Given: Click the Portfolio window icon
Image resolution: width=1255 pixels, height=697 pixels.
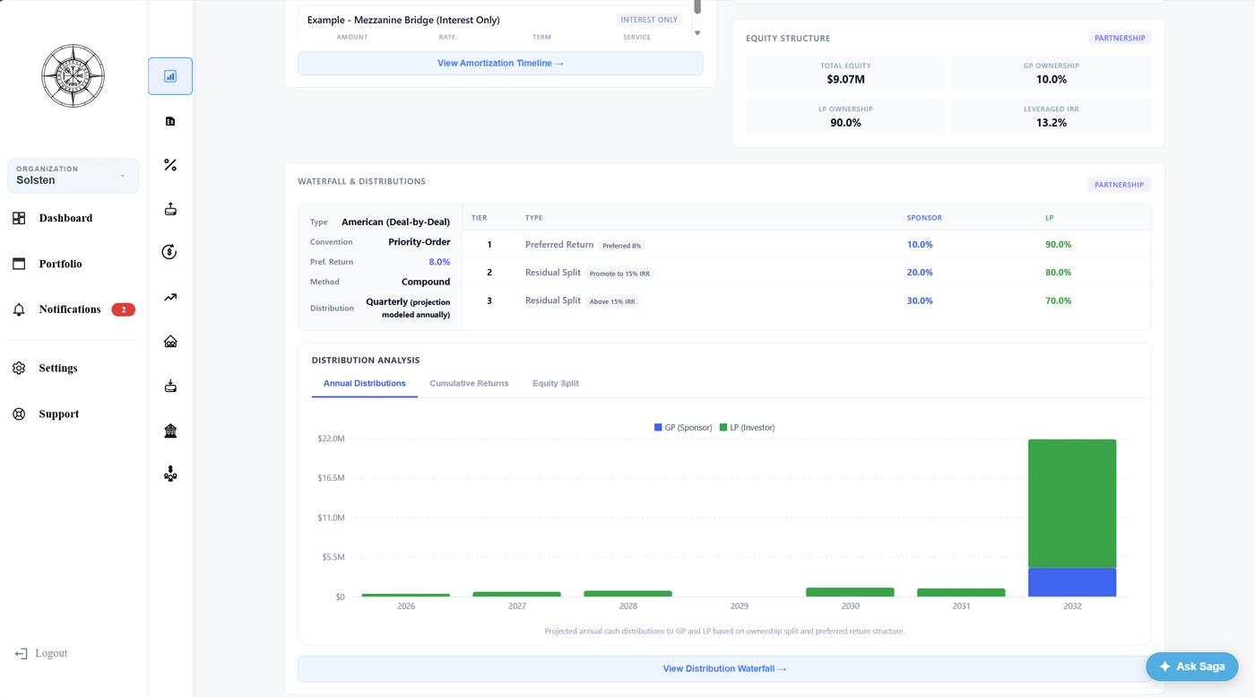Looking at the screenshot, I should (x=19, y=264).
